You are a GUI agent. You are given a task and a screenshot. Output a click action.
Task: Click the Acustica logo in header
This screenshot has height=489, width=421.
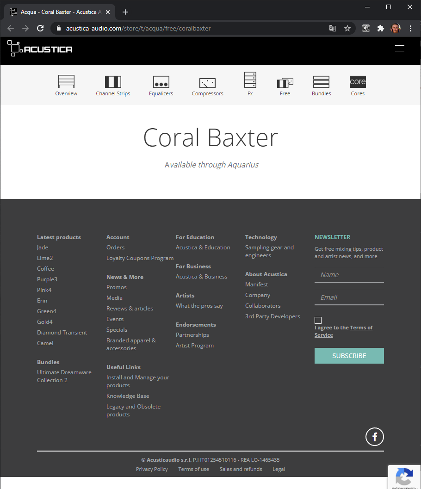click(x=40, y=48)
